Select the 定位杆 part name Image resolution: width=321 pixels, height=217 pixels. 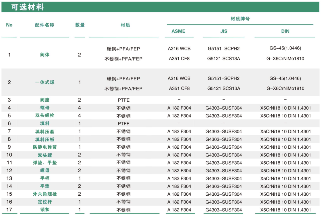[45, 202]
